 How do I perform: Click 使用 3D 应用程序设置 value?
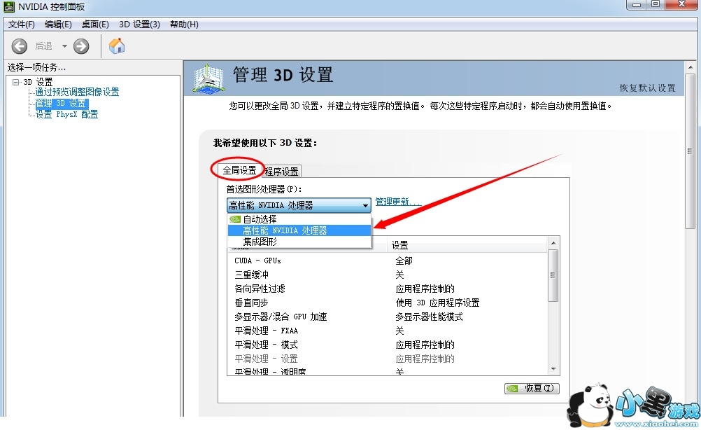pos(437,303)
